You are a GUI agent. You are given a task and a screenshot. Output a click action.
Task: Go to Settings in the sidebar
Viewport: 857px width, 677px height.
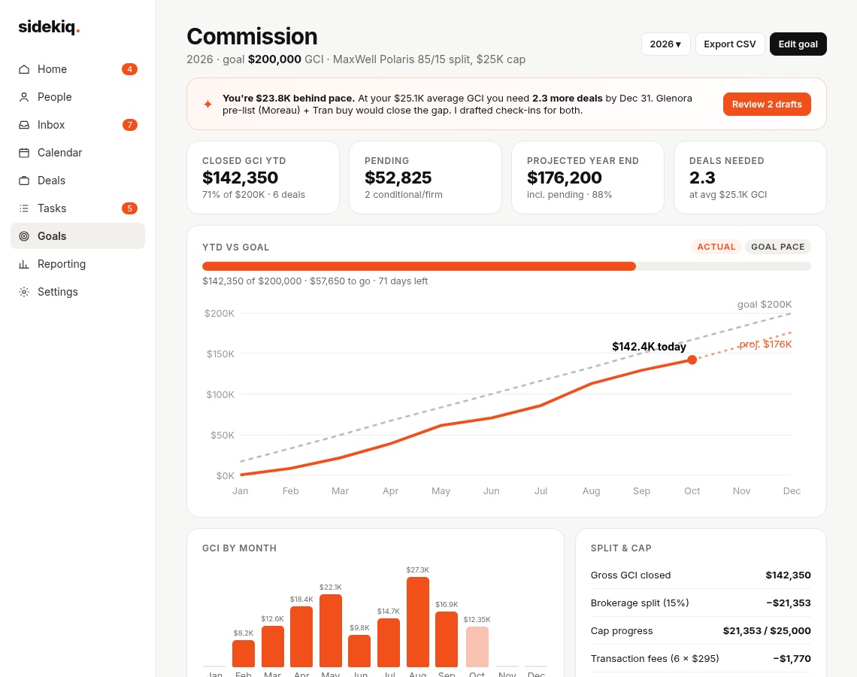pos(77,292)
